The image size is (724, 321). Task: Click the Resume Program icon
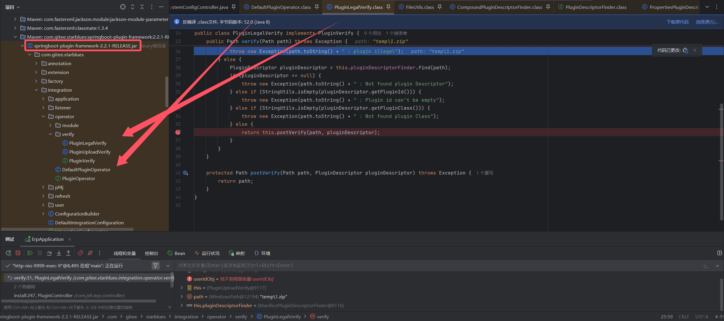coord(30,253)
